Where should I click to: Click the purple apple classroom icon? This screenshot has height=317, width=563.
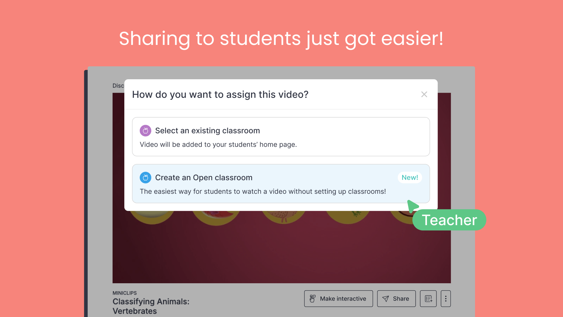pyautogui.click(x=145, y=131)
